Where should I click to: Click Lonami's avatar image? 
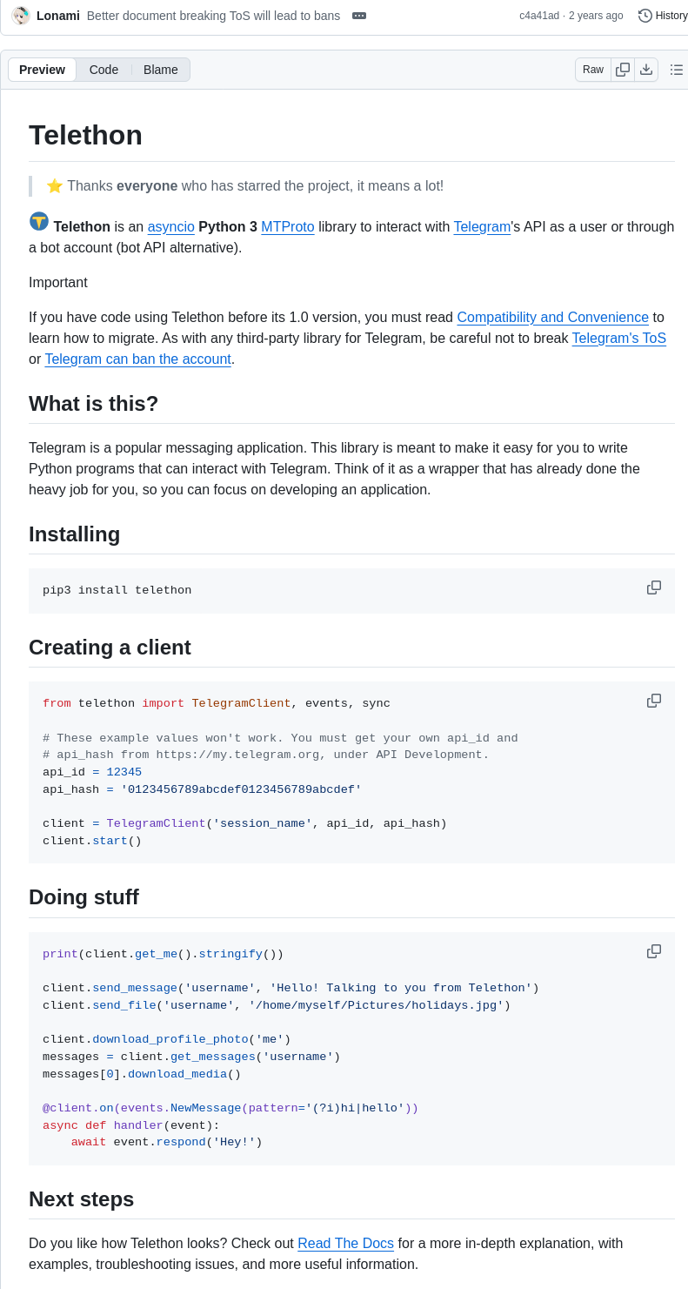coord(21,16)
